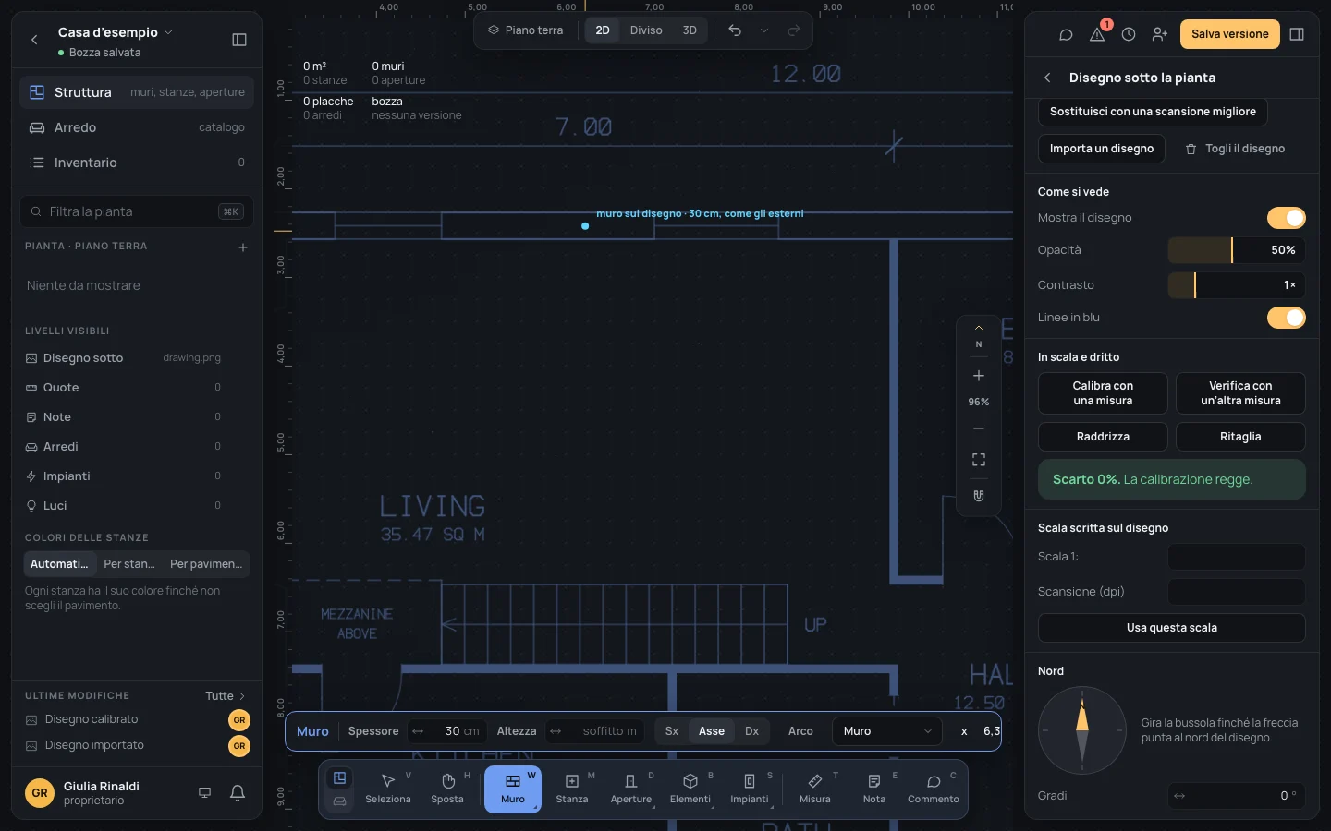
Task: Switch to the 3D view tab
Action: tap(690, 30)
